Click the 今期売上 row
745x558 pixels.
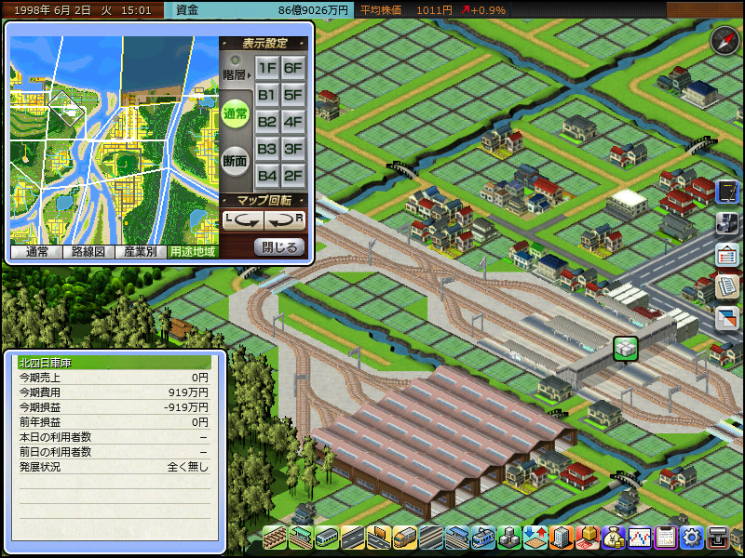pos(114,378)
